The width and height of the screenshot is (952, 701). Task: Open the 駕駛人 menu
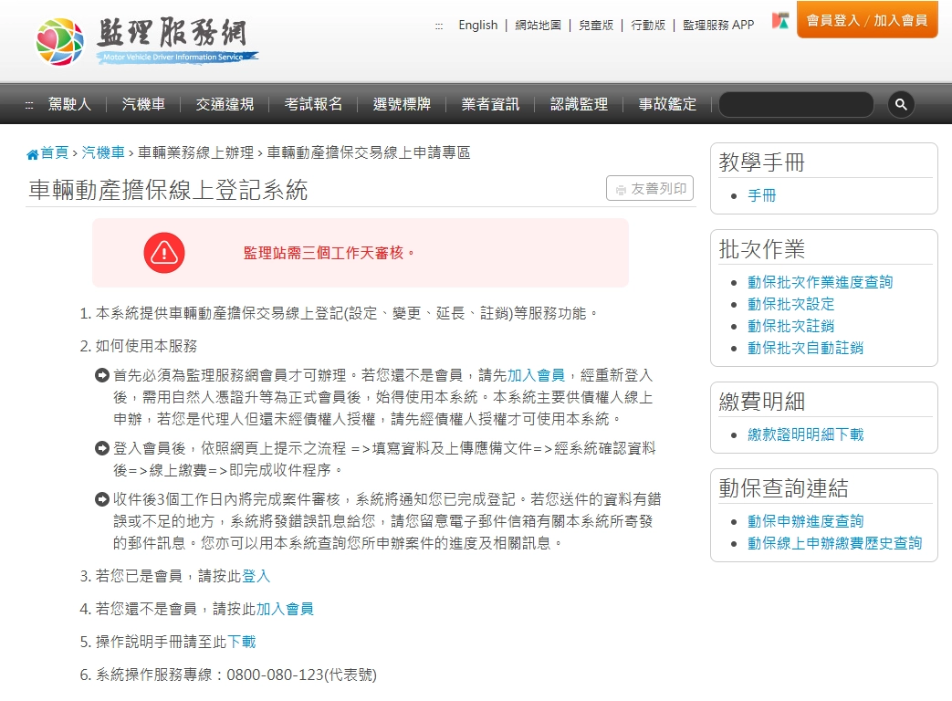(x=69, y=104)
